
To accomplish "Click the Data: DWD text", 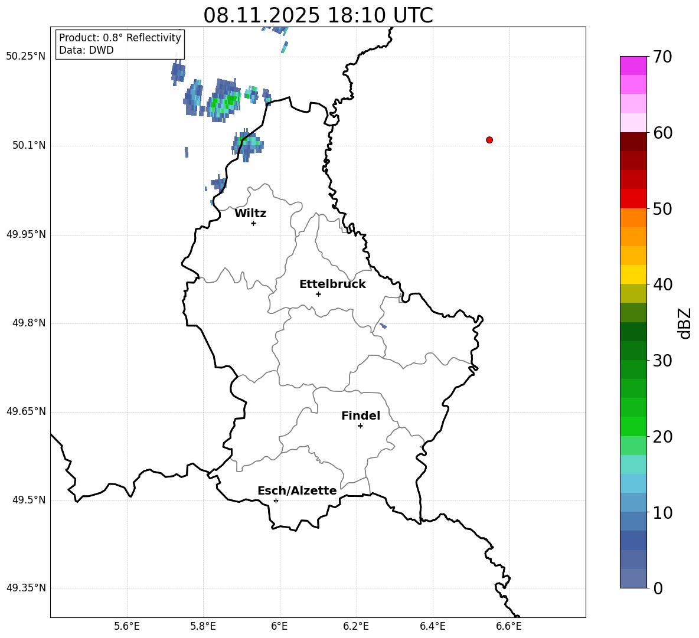I will click(86, 50).
